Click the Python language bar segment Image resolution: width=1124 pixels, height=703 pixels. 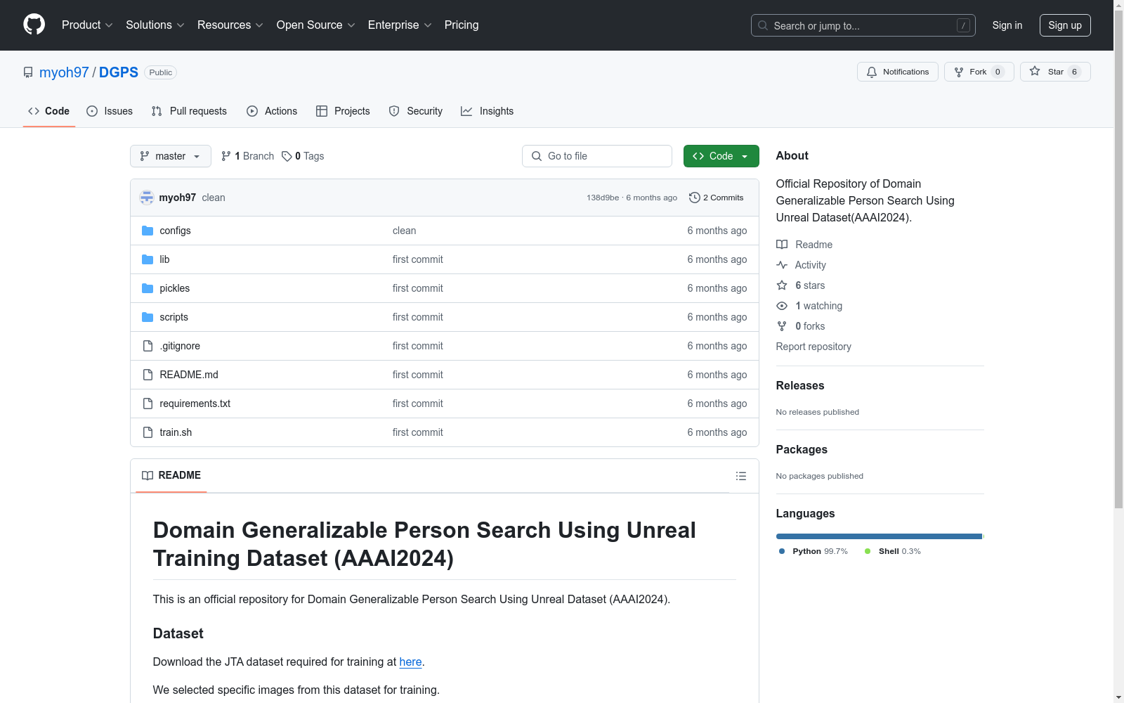tap(879, 536)
